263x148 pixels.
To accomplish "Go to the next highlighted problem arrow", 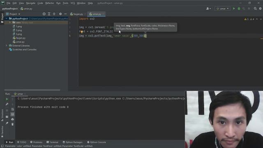I will pyautogui.click(x=261, y=19).
